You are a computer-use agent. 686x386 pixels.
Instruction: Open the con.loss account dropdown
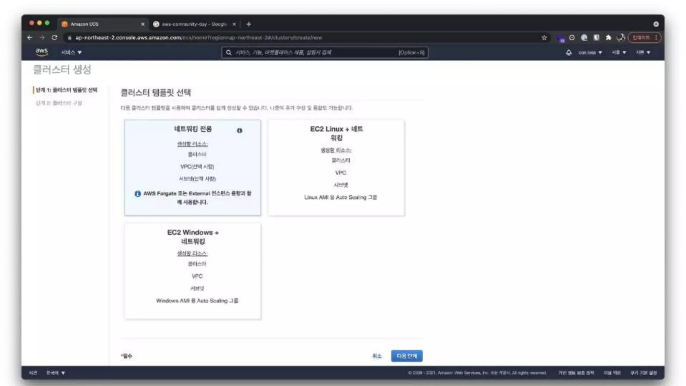pos(590,52)
